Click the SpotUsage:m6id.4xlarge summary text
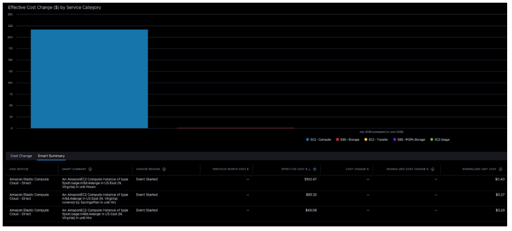This screenshot has height=231, width=512. coord(95,214)
